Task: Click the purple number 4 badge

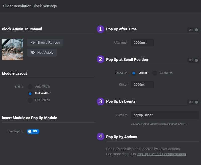Action: (100, 136)
